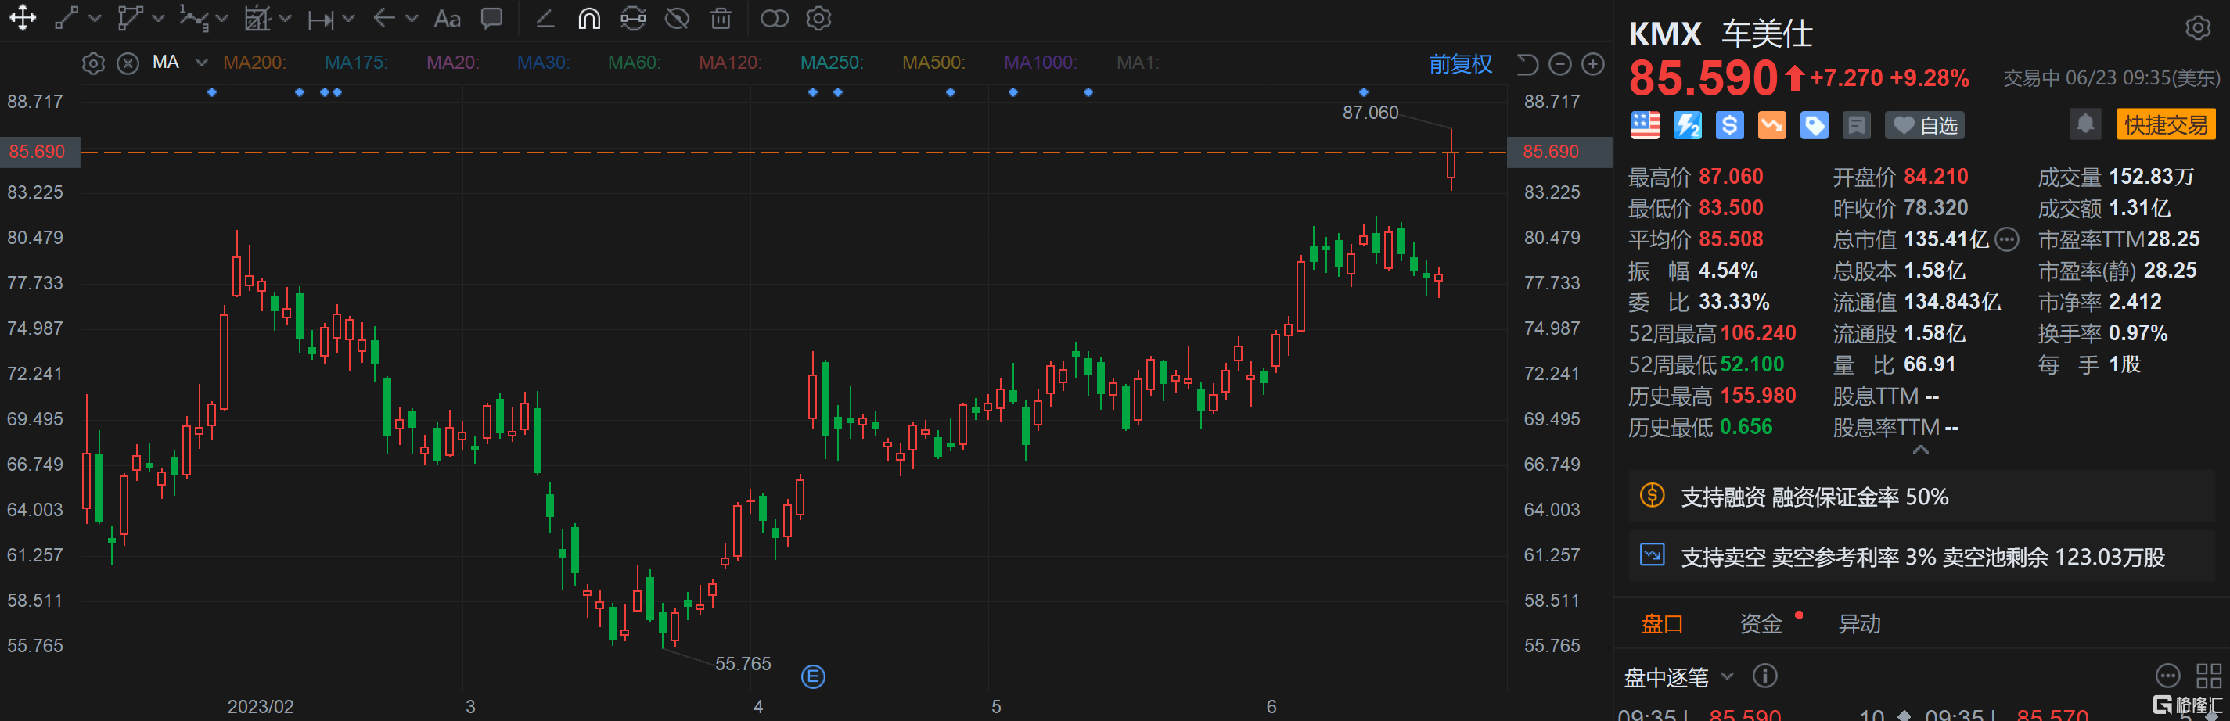Viewport: 2230px width, 721px height.
Task: Switch to the 资金 tab
Action: [1761, 623]
